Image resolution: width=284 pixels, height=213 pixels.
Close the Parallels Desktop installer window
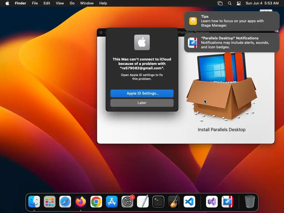(x=101, y=32)
